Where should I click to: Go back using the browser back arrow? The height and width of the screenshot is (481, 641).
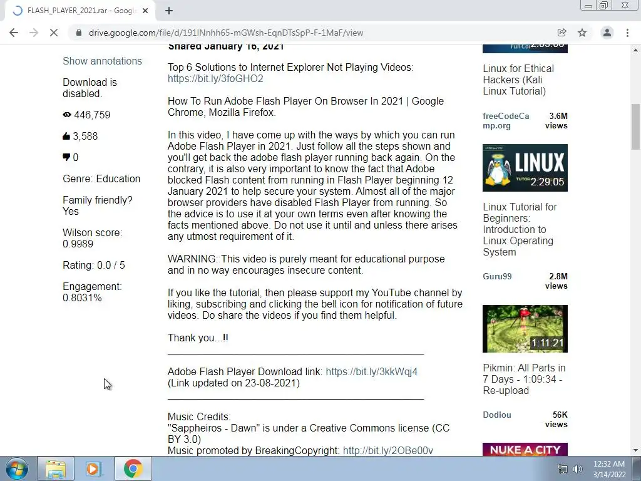[14, 33]
